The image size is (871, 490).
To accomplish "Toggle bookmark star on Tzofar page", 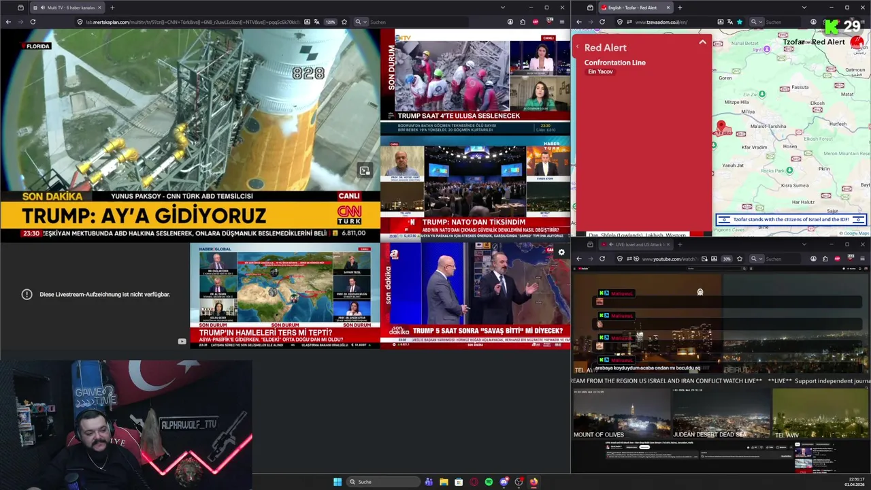I will pyautogui.click(x=740, y=22).
